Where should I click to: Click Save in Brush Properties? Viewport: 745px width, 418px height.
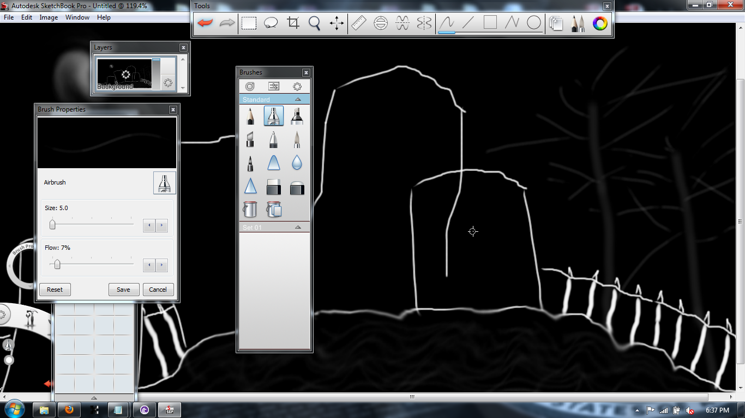[124, 290]
